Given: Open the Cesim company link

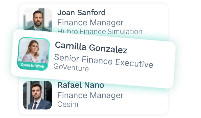Looking at the screenshot, I should pos(67,104).
